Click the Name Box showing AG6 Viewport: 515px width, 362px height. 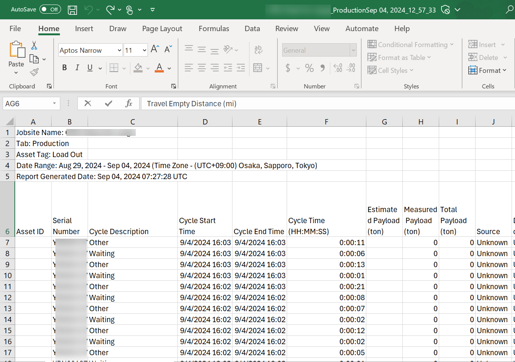coord(27,104)
